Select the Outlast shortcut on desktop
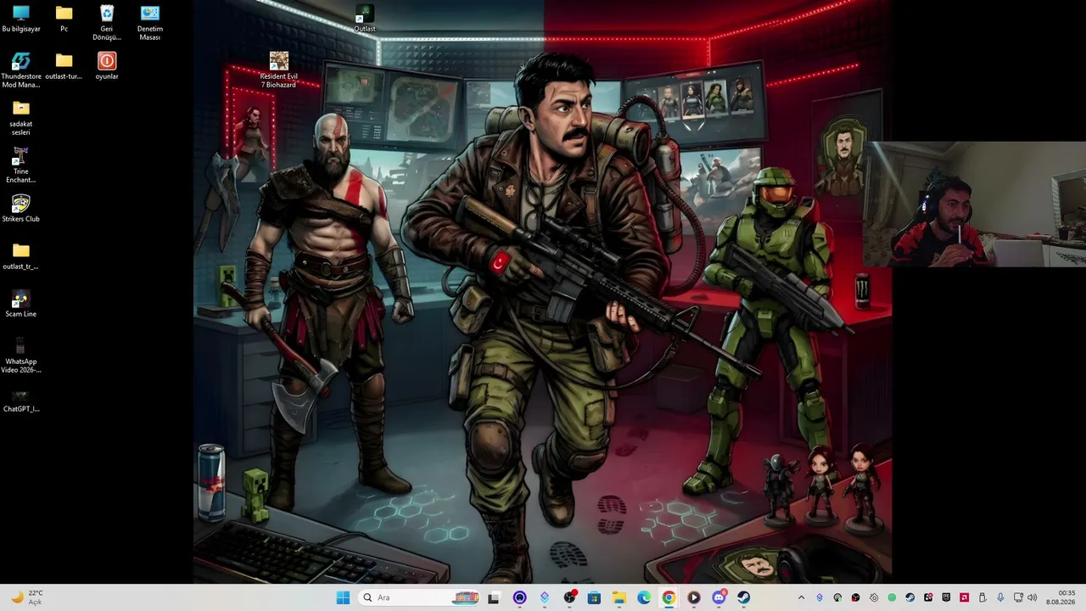The height and width of the screenshot is (611, 1086). pyautogui.click(x=365, y=19)
